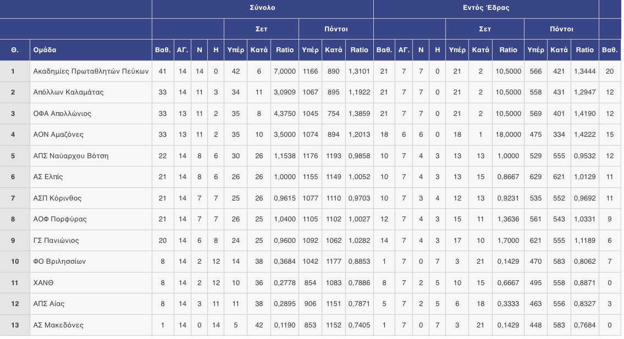Click points against value 754

[334, 113]
